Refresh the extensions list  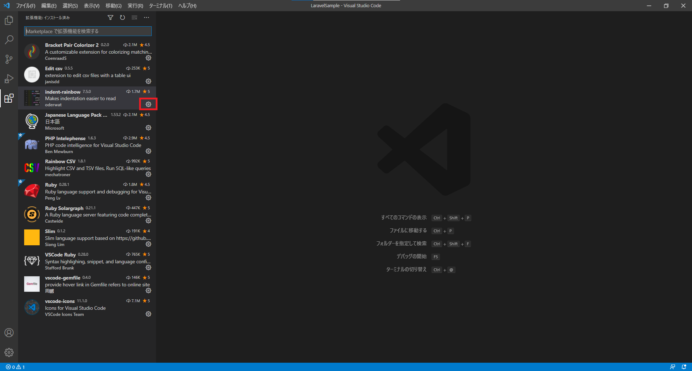[123, 18]
